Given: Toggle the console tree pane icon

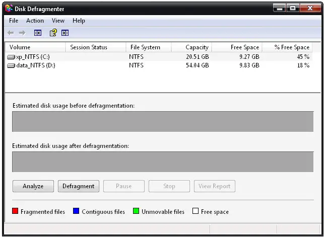Looking at the screenshot, I should (x=38, y=33).
